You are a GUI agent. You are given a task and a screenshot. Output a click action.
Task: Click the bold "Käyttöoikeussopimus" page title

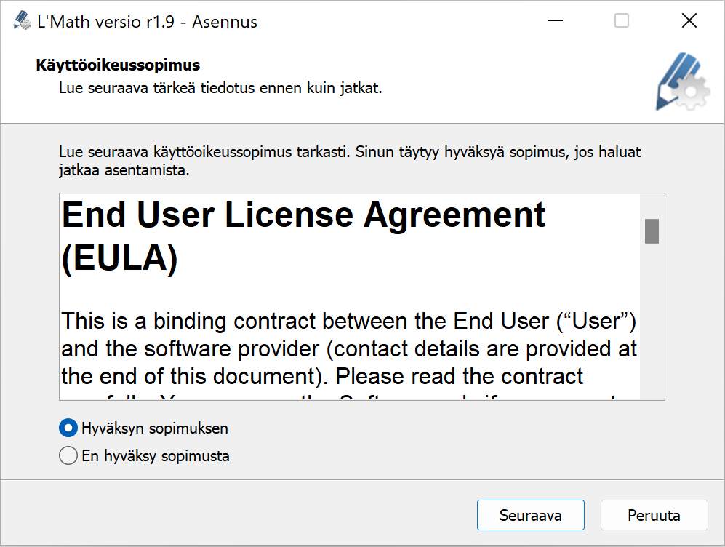pyautogui.click(x=118, y=65)
